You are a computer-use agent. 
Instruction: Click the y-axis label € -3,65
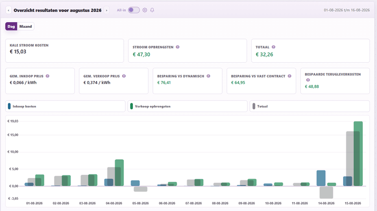(x=13, y=198)
